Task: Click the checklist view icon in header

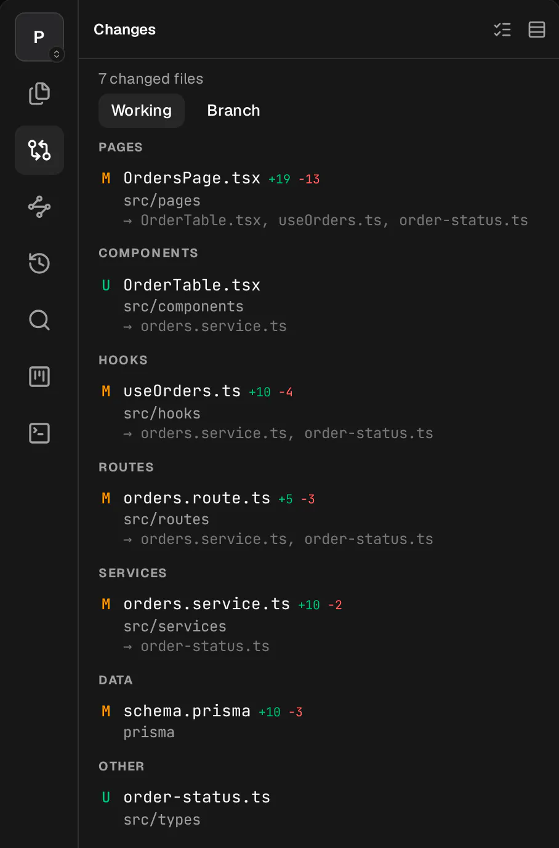Action: [x=502, y=30]
